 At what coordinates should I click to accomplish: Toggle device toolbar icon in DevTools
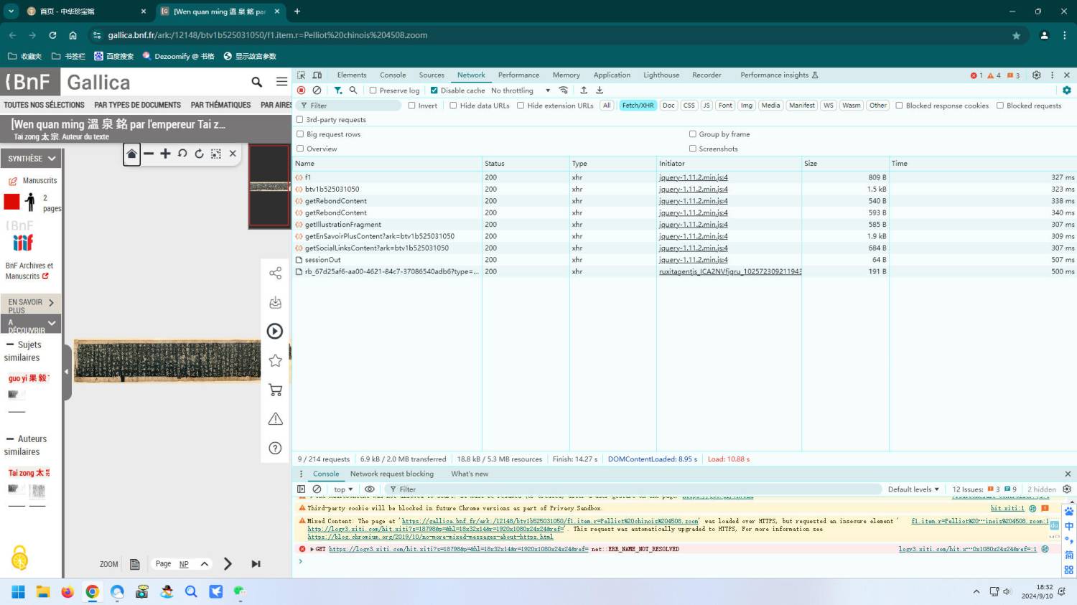click(317, 75)
